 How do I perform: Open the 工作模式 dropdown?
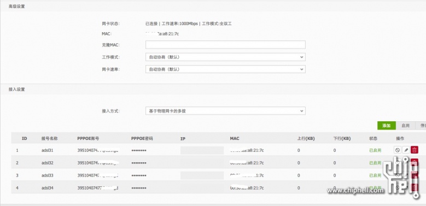click(x=225, y=57)
